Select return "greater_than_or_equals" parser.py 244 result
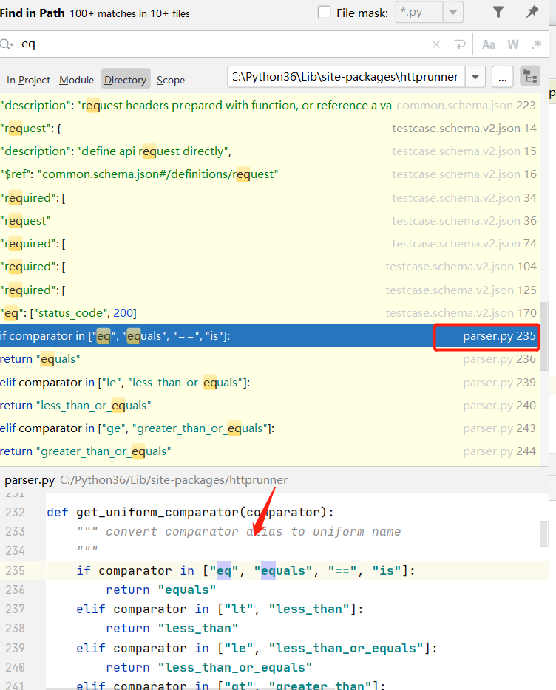The width and height of the screenshot is (556, 690). click(x=270, y=451)
